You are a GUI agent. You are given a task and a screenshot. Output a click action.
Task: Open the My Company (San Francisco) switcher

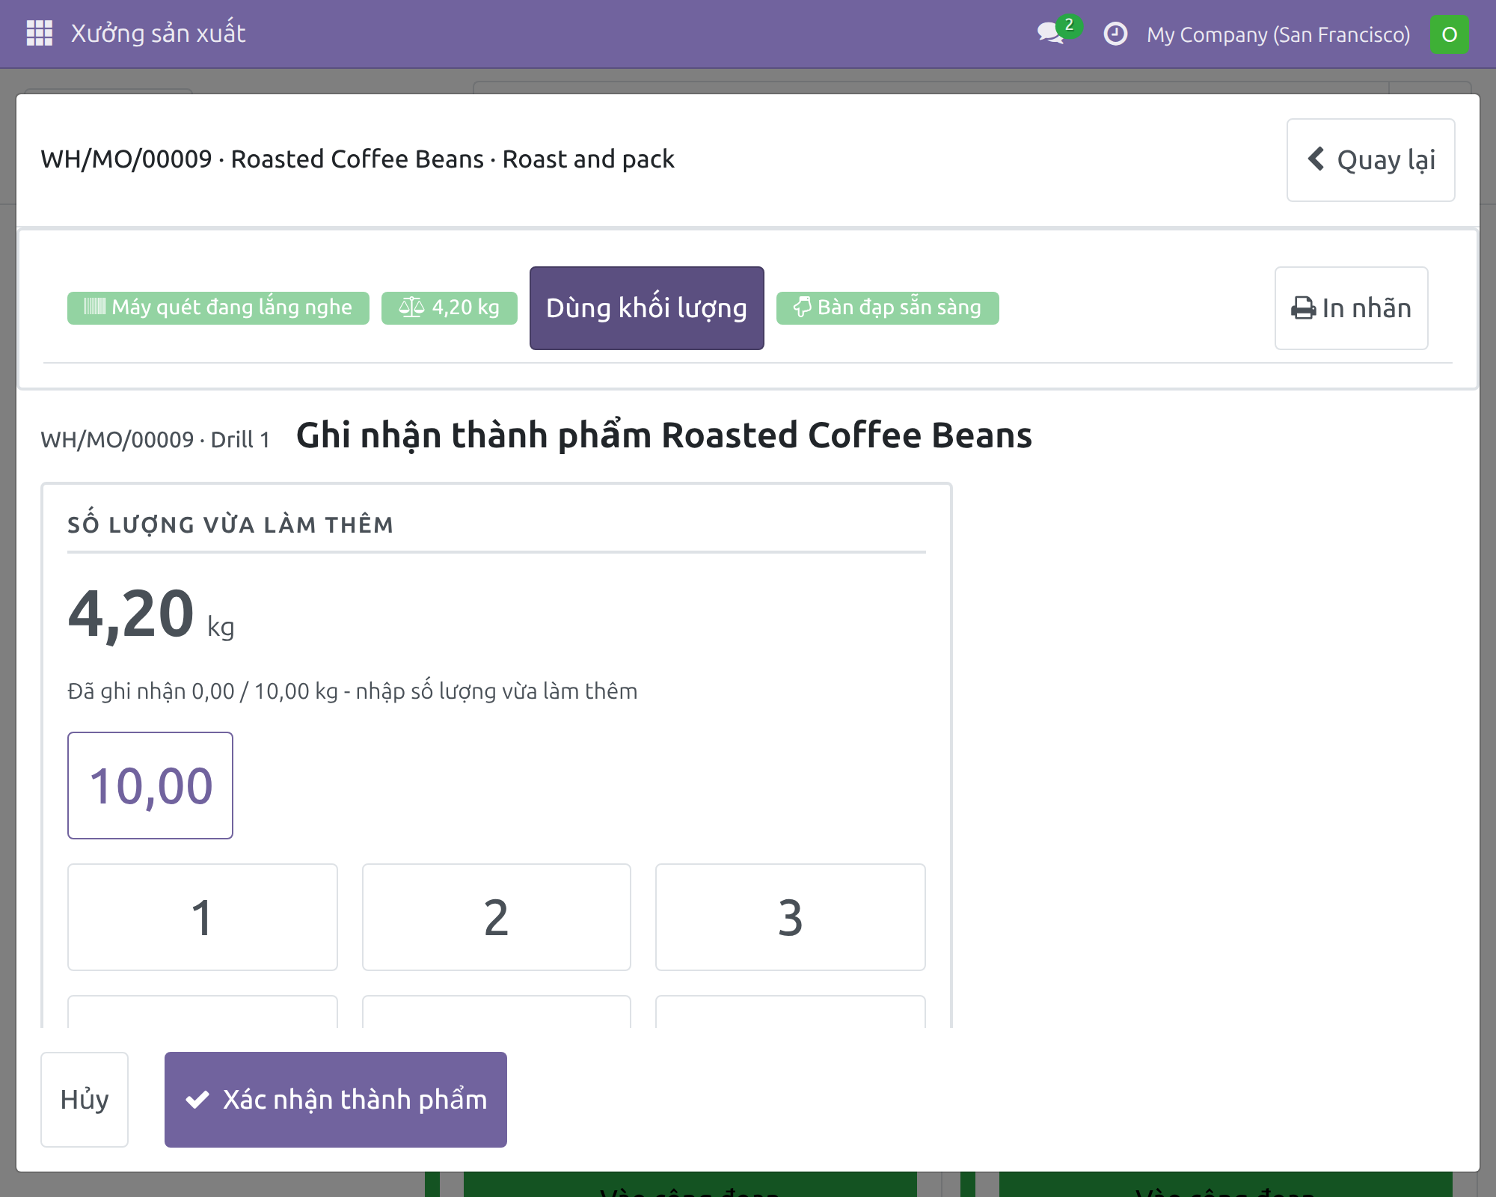pos(1278,34)
